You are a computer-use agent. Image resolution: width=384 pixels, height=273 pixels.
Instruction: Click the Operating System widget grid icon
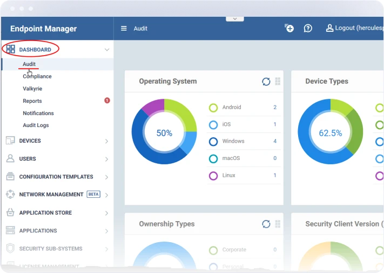[278, 82]
